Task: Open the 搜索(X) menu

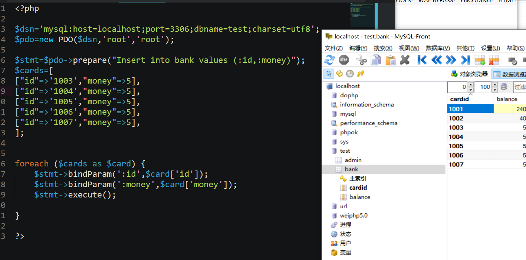Action: coord(383,48)
